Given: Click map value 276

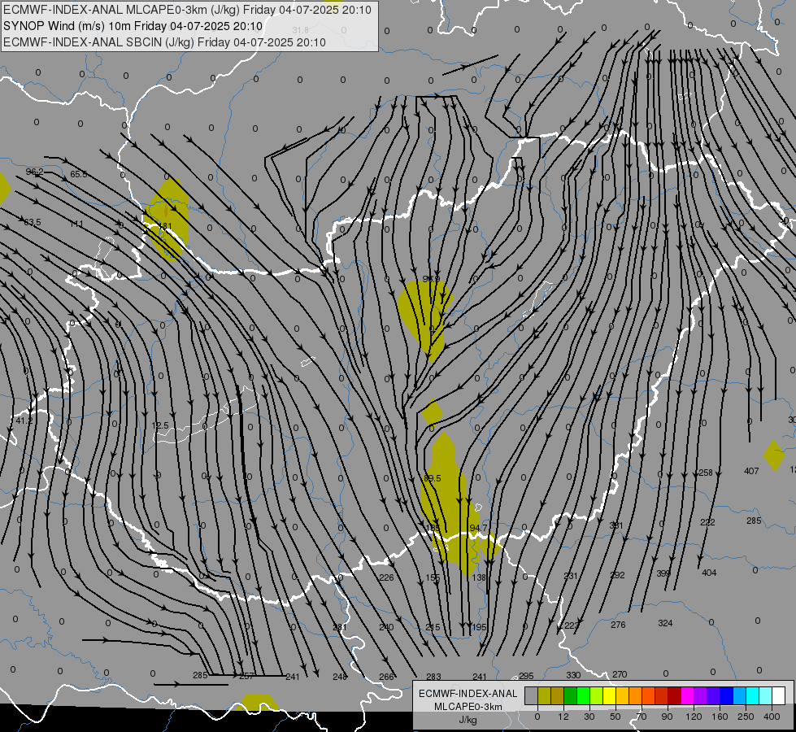Looking at the screenshot, I should coord(618,625).
